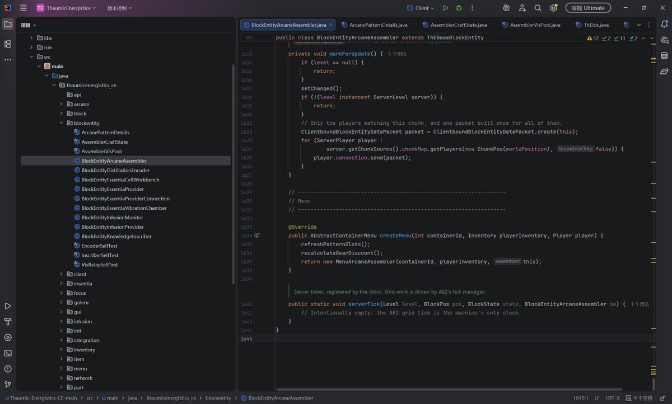Screen dimensions: 672x404
Task: Open the Run tool window in left sidebar
Action: (x=8, y=306)
